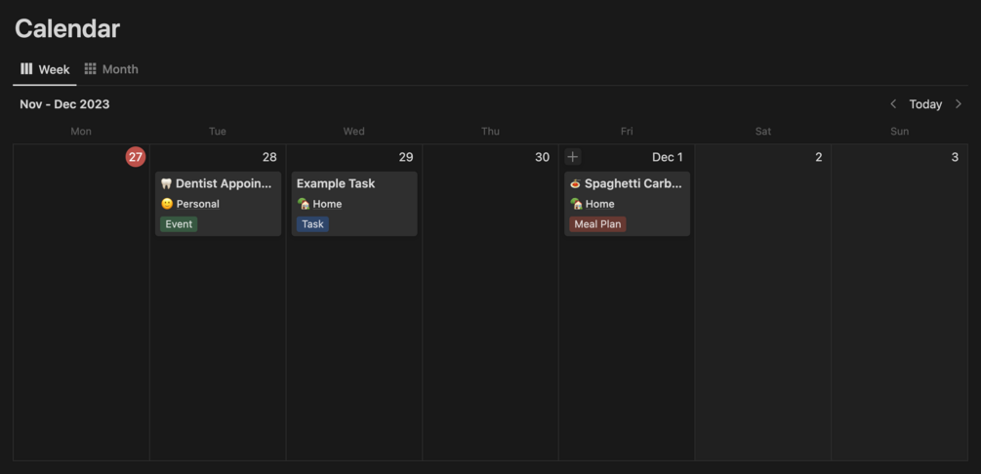Switch to the Week tab
Image resolution: width=981 pixels, height=474 pixels.
click(54, 69)
